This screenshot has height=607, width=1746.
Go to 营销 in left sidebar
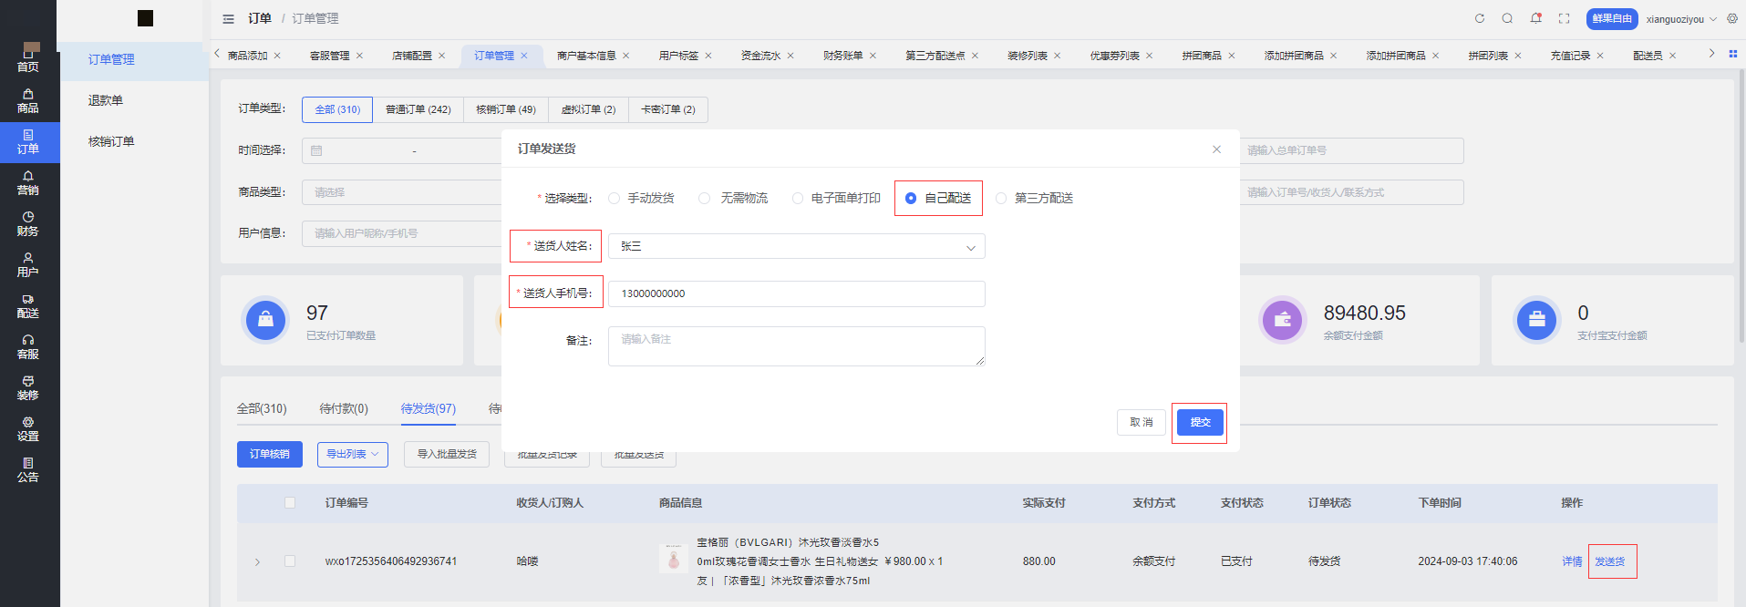(28, 183)
